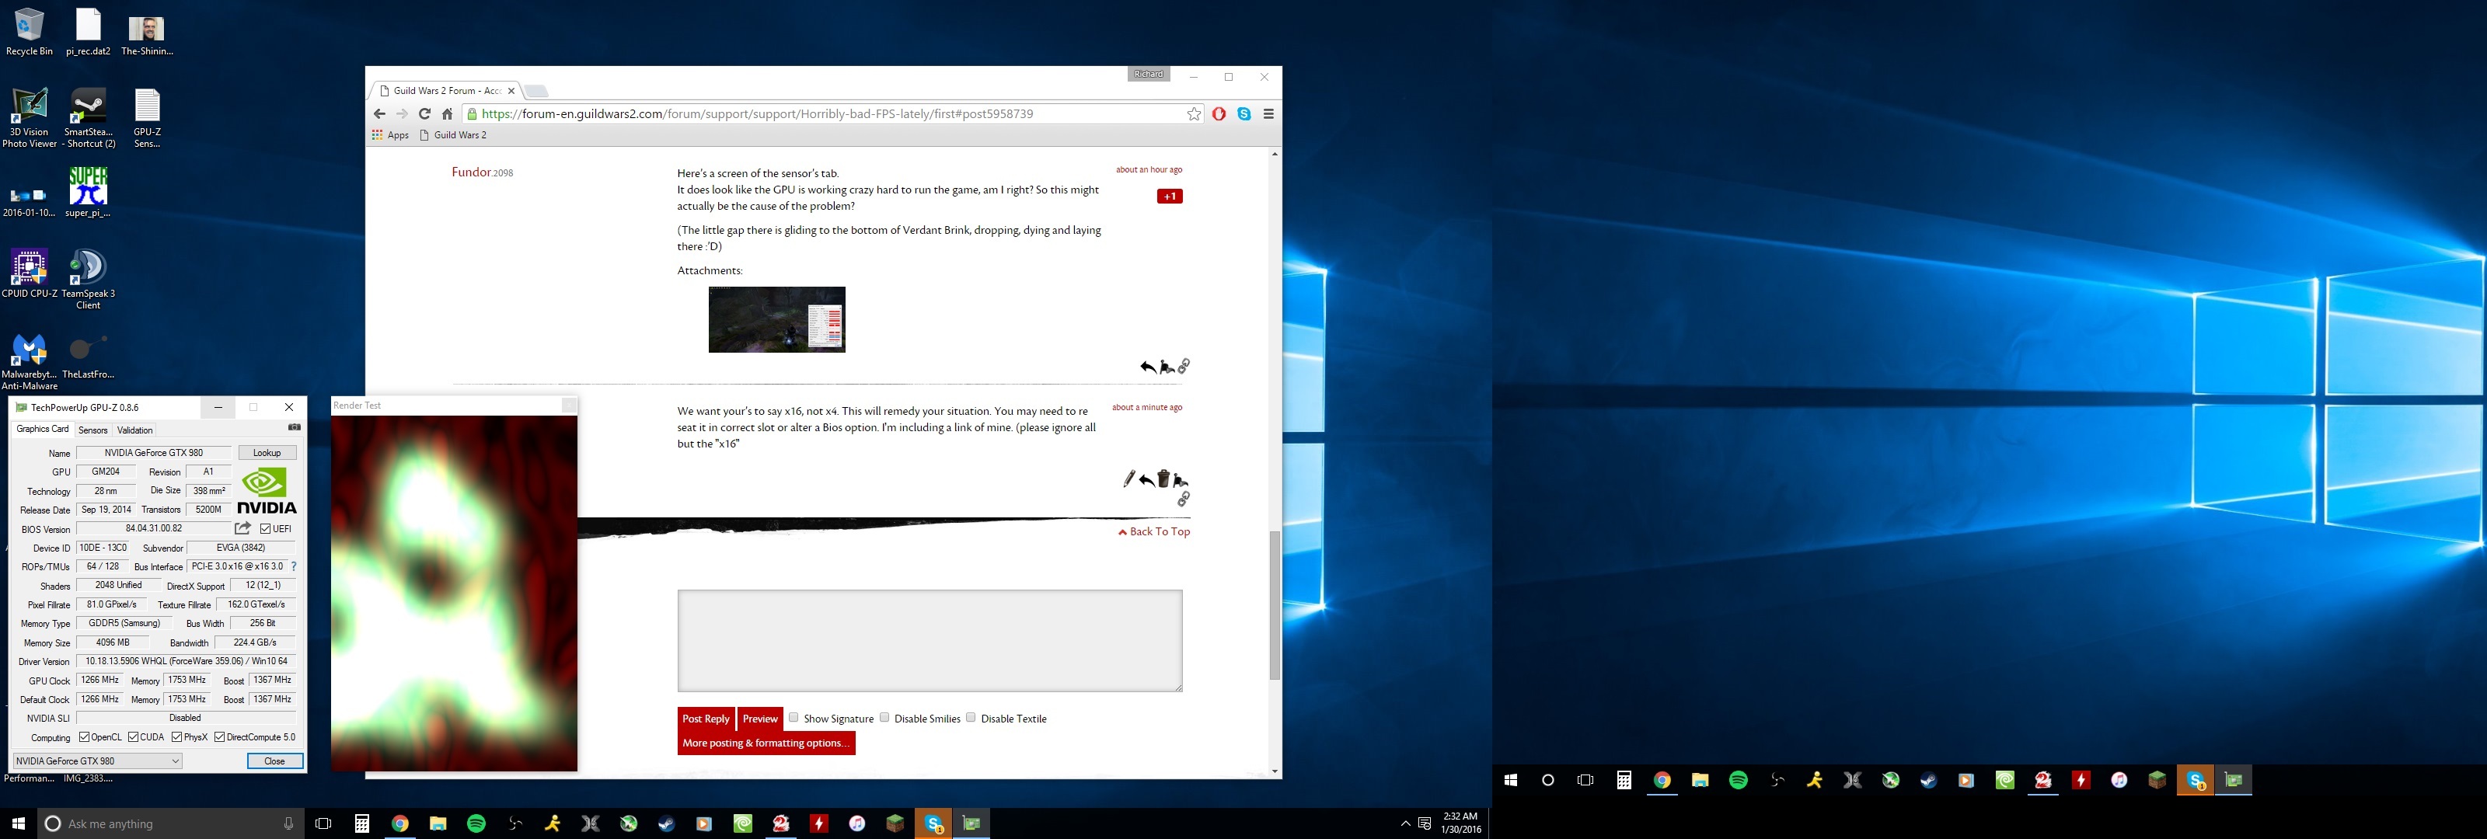
Task: Enable Show Signature option
Action: 794,717
